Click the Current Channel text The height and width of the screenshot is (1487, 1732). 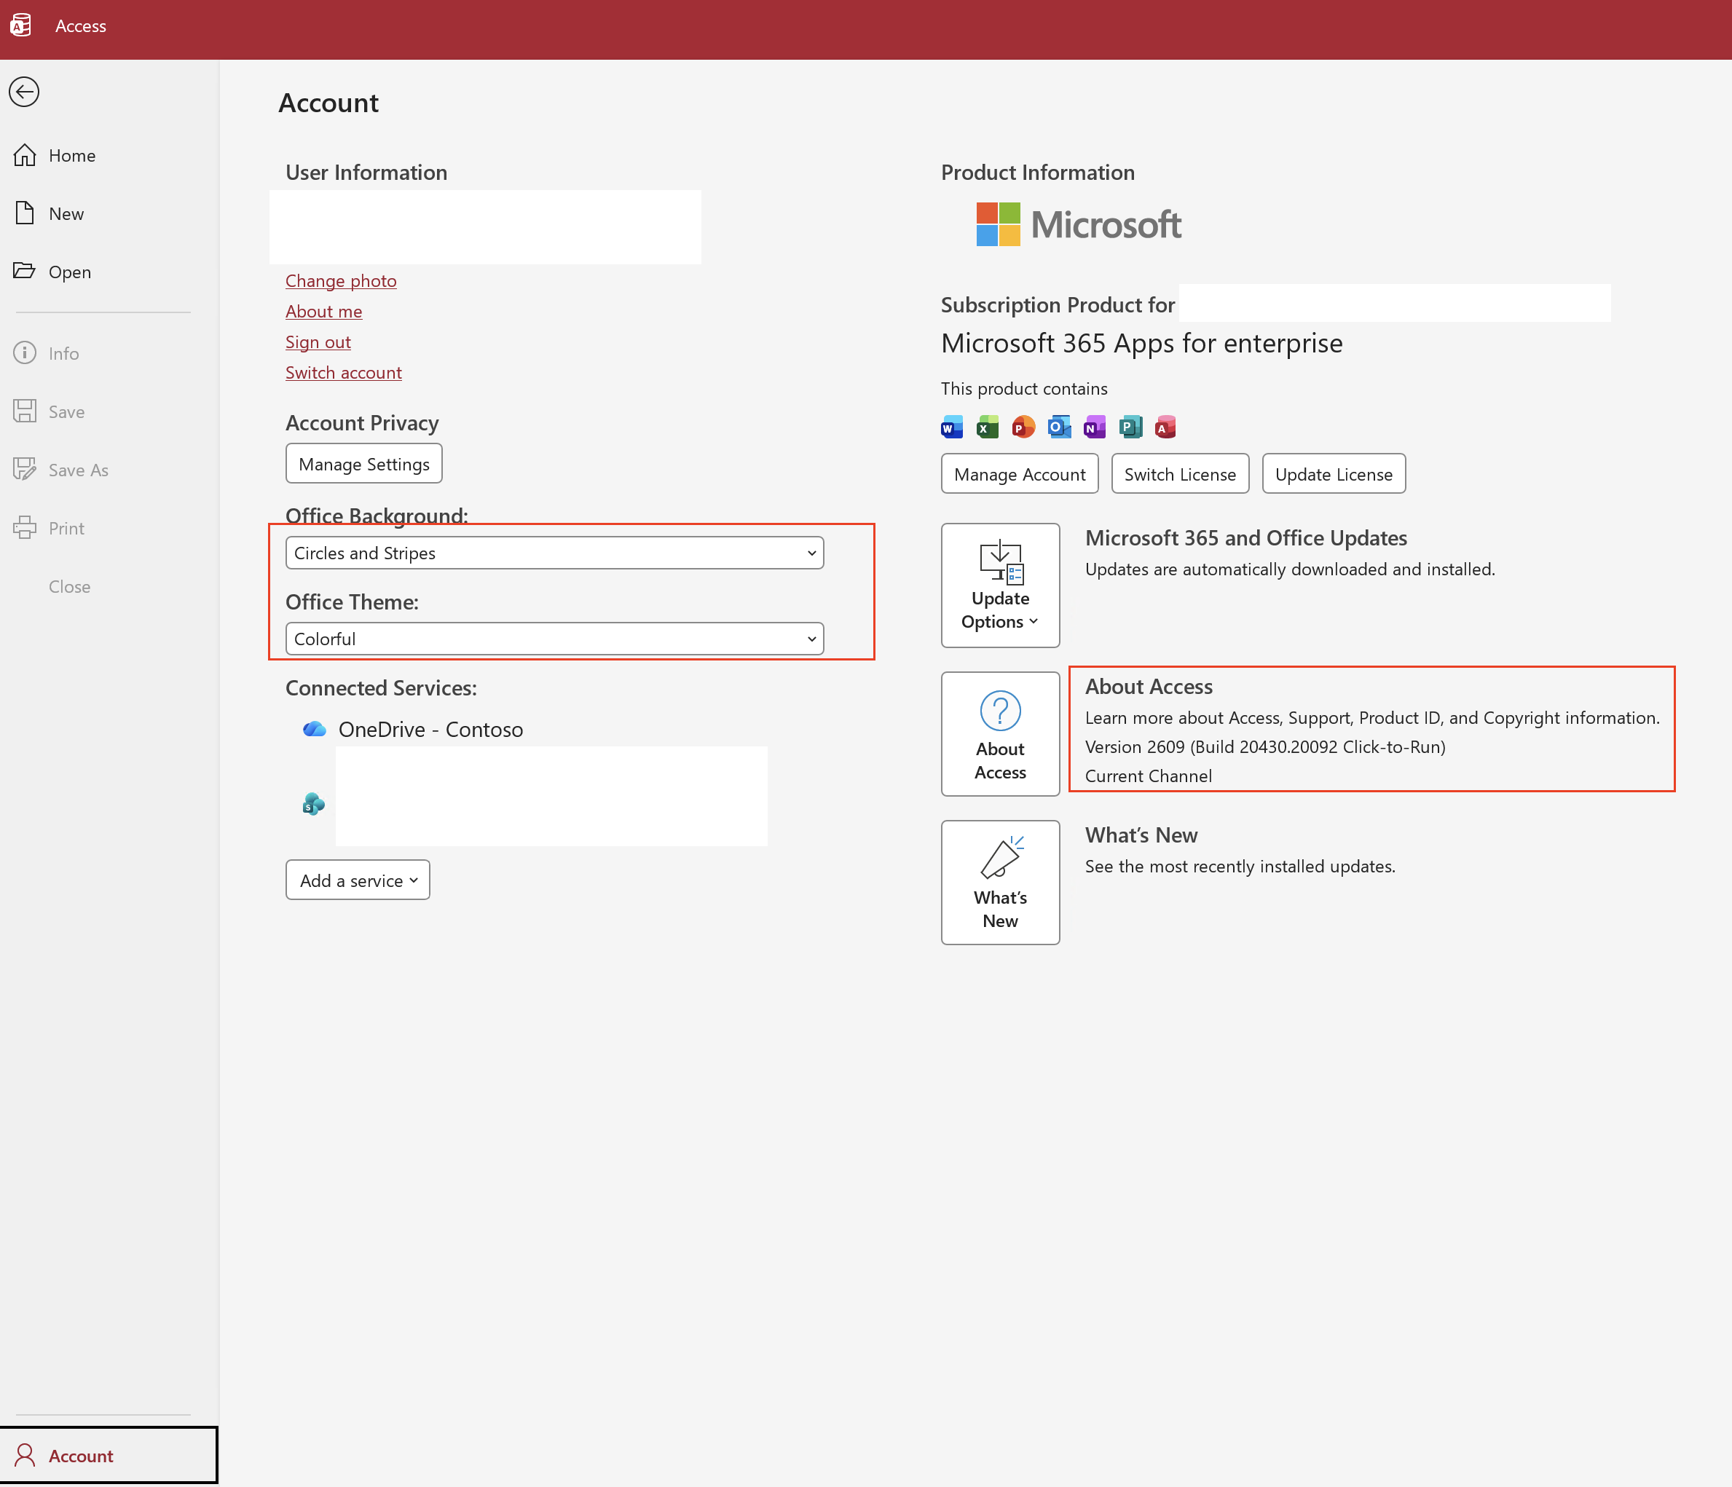point(1148,776)
